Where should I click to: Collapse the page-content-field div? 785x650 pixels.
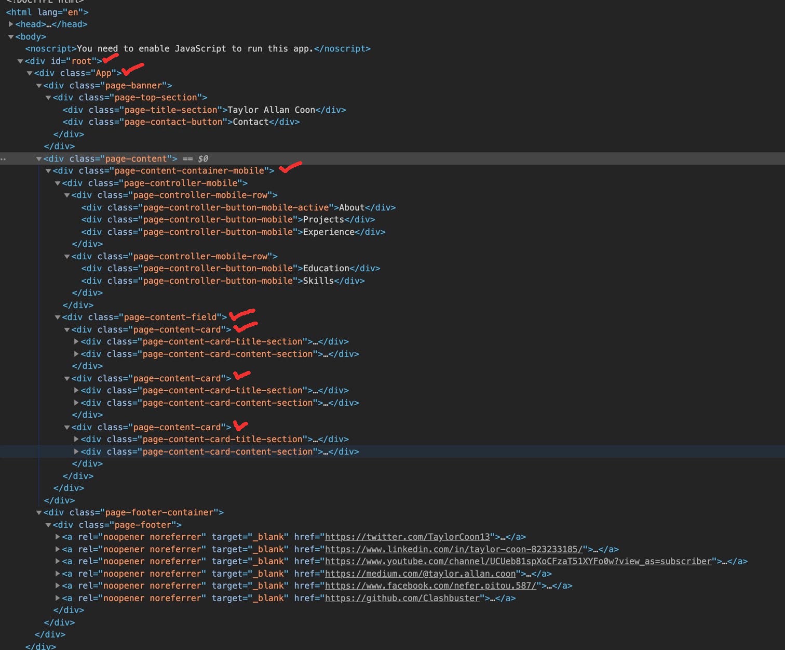point(58,317)
